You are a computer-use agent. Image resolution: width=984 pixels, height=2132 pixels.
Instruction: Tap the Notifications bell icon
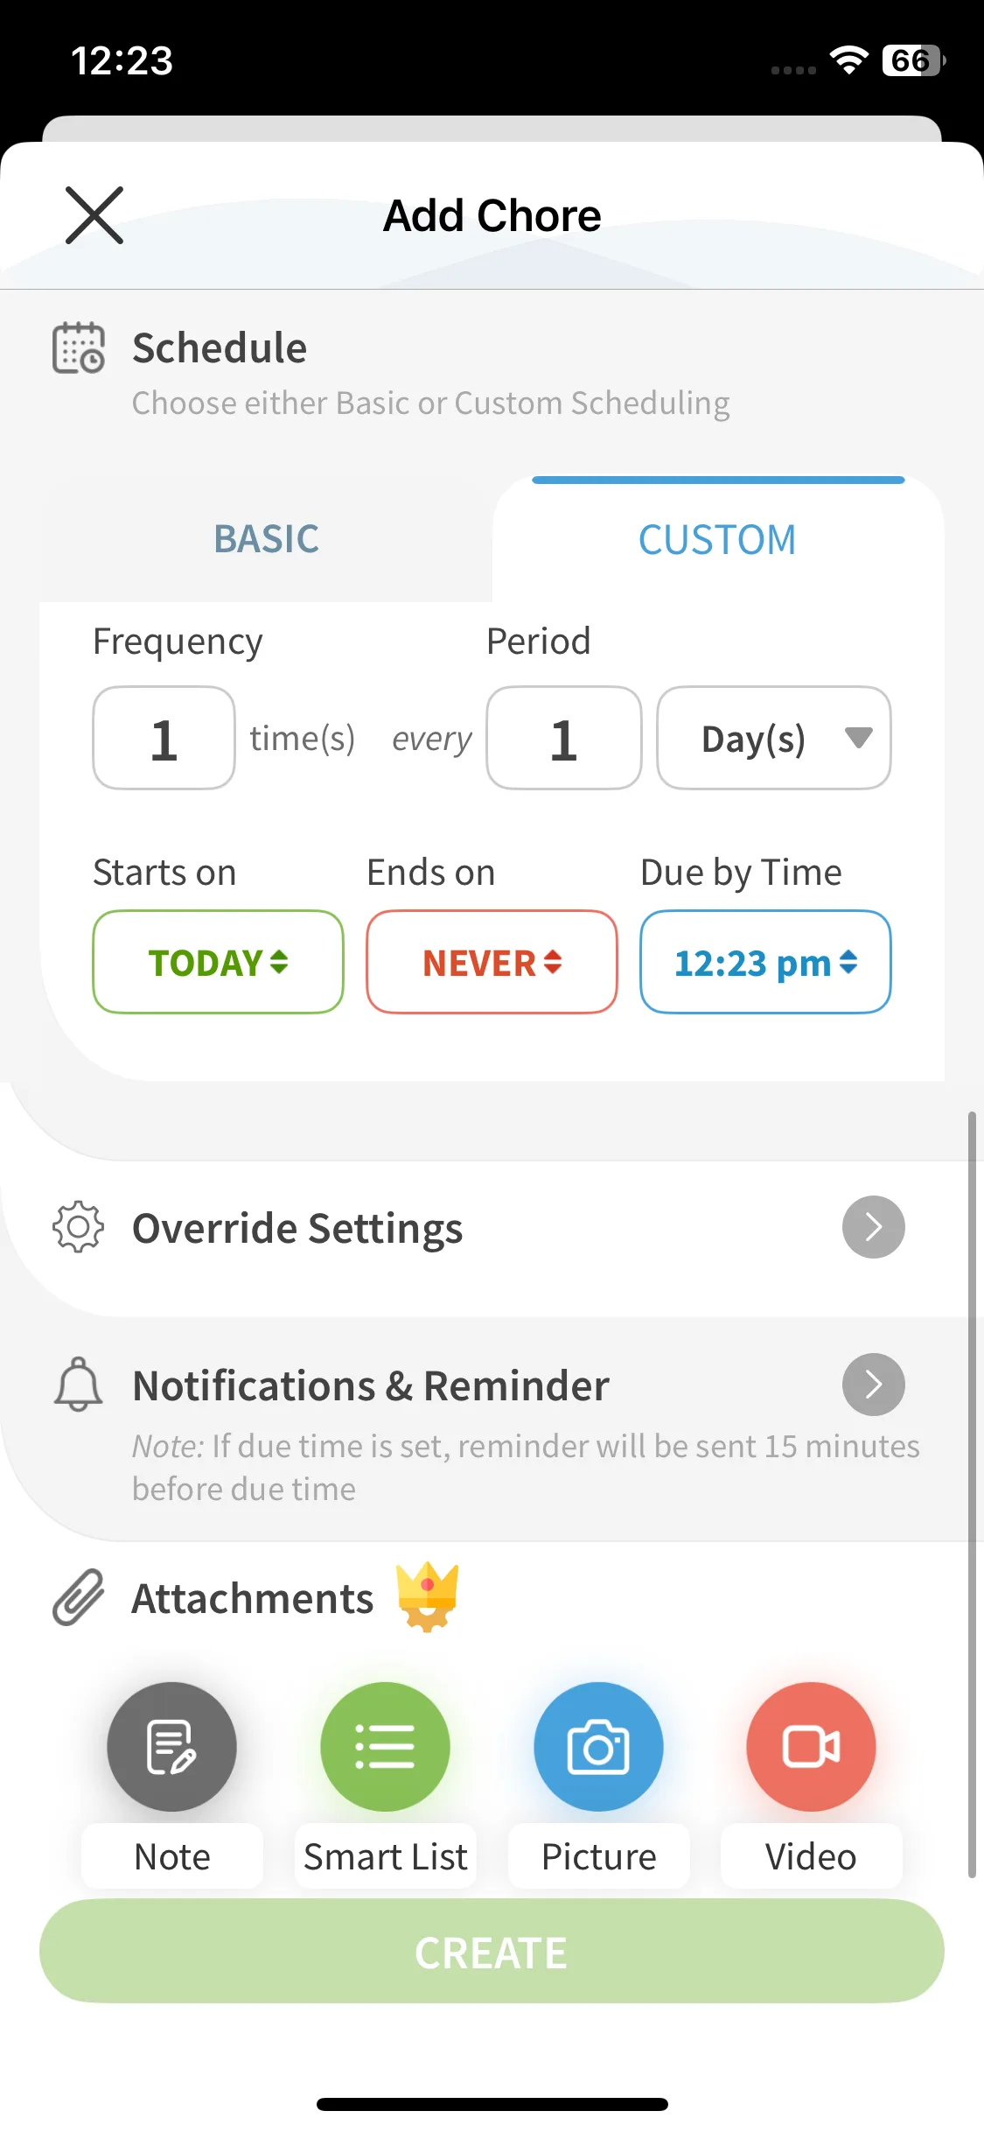click(79, 1385)
